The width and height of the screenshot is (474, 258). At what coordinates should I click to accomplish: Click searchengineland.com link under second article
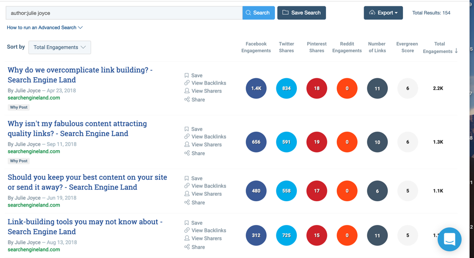[34, 152]
